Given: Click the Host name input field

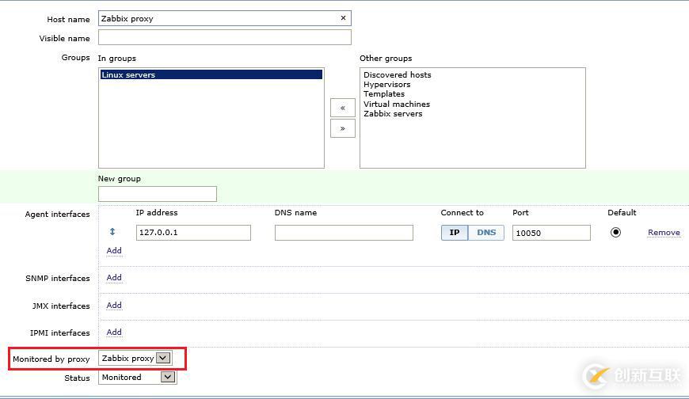Looking at the screenshot, I should pyautogui.click(x=225, y=18).
